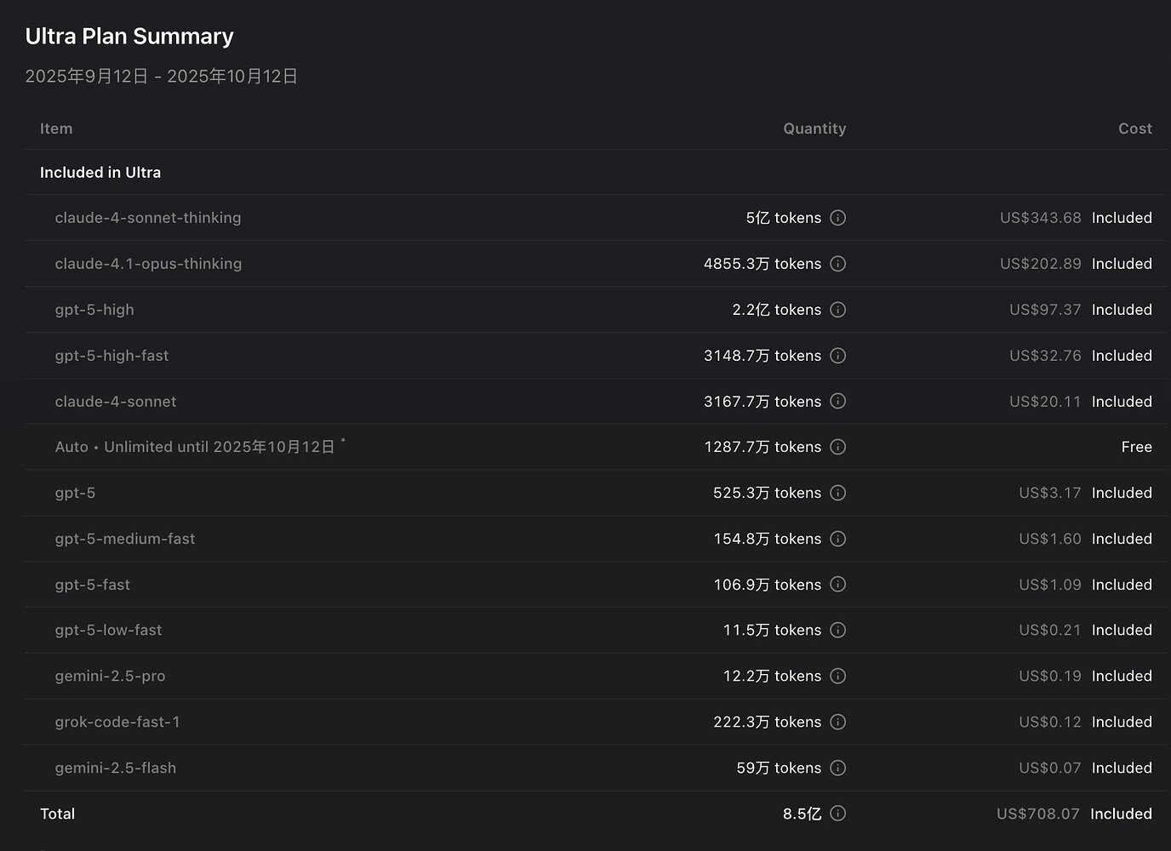Click info icon for gemini-2.5-pro tokens
This screenshot has width=1171, height=851.
[x=838, y=676]
